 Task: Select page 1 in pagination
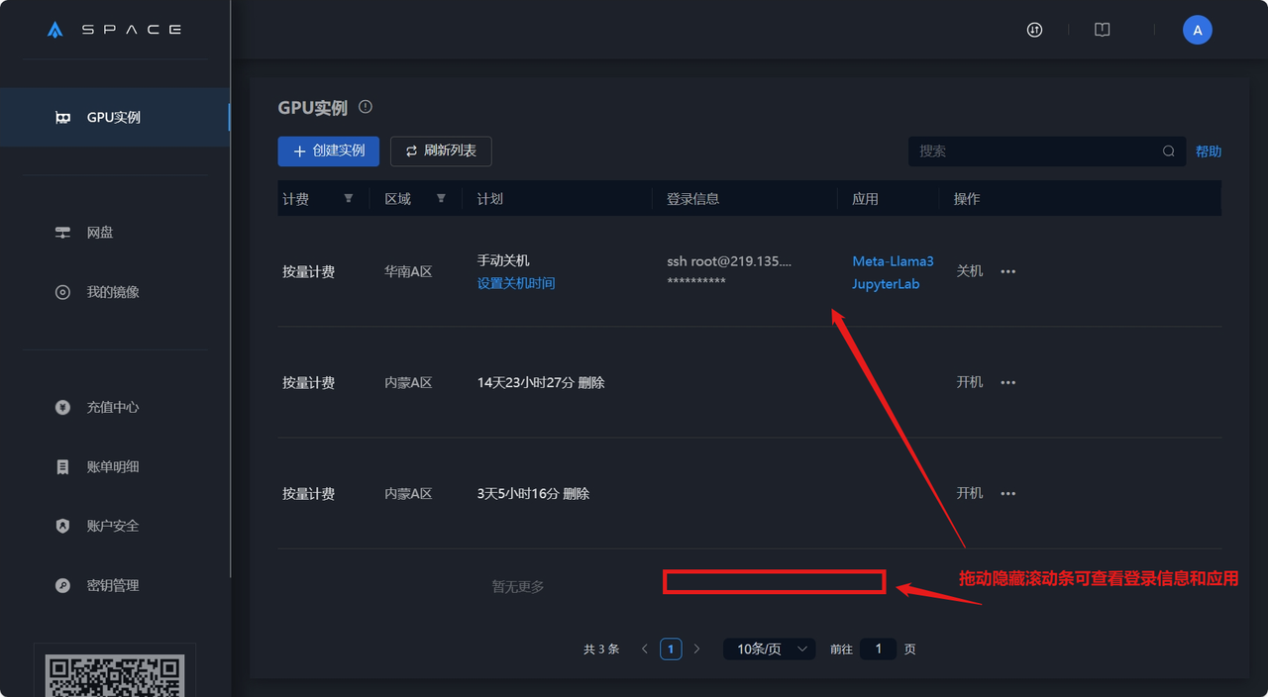click(x=671, y=649)
